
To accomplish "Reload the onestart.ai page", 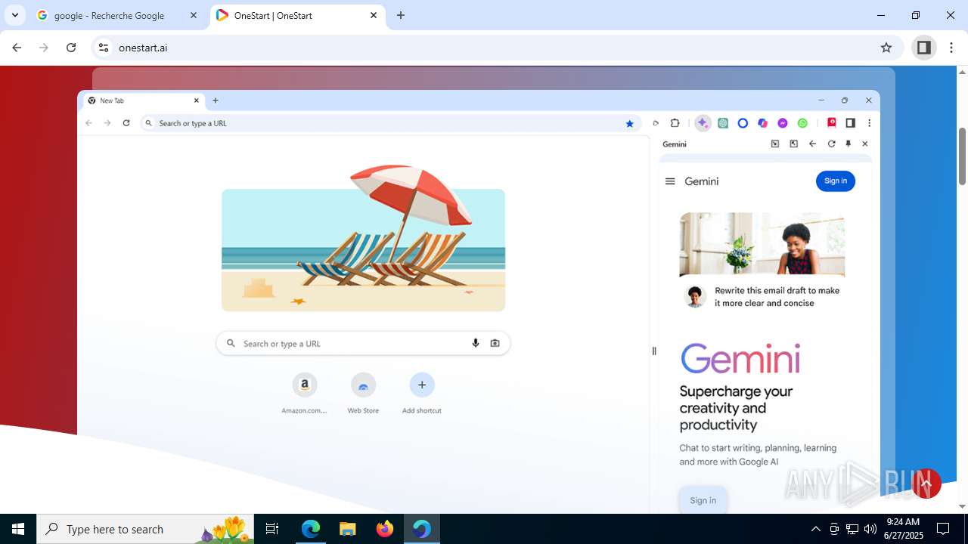I will click(x=71, y=48).
